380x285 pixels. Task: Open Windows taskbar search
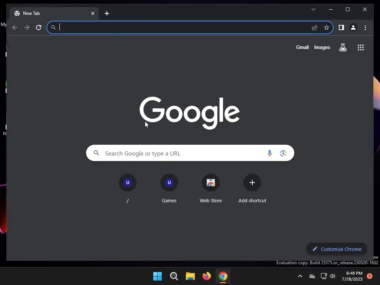174,276
